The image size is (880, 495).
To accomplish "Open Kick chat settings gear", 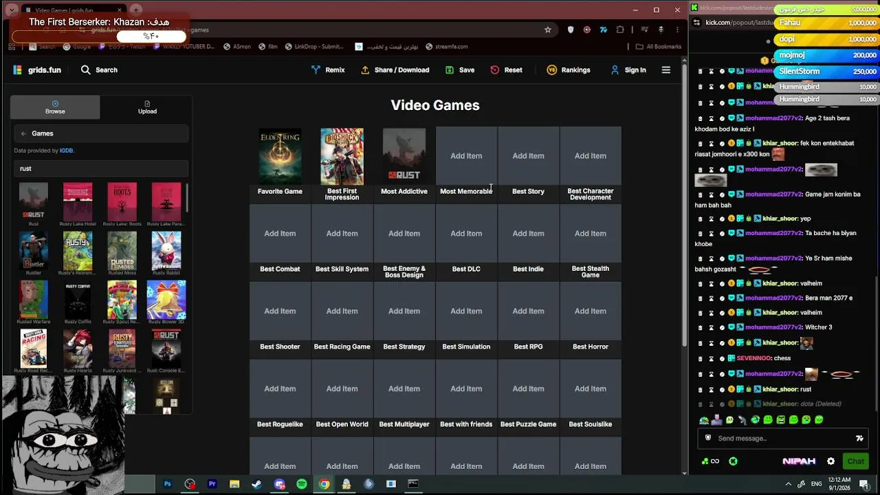I will (830, 461).
